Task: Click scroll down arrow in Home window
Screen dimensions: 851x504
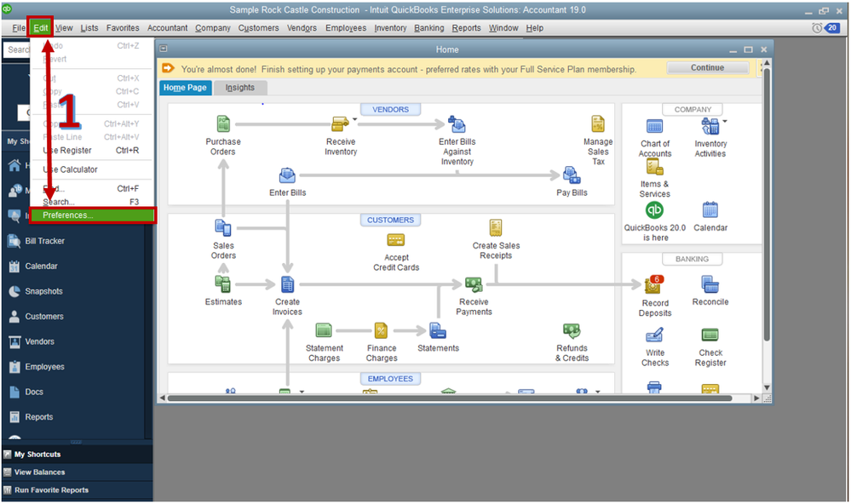Action: click(767, 387)
